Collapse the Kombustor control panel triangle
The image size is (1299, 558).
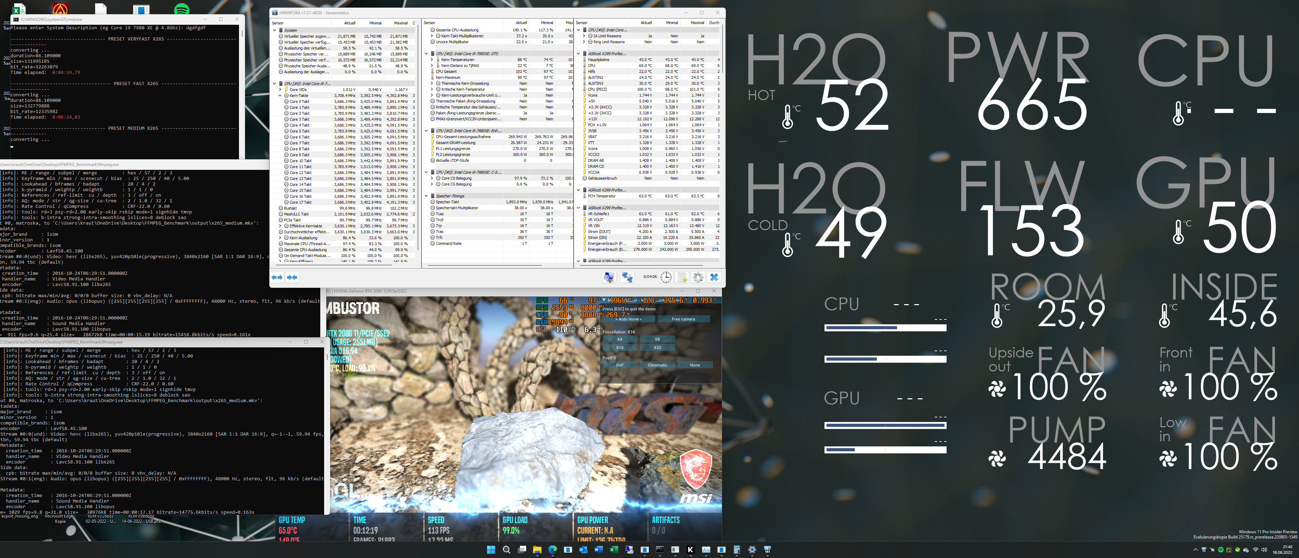click(x=604, y=300)
